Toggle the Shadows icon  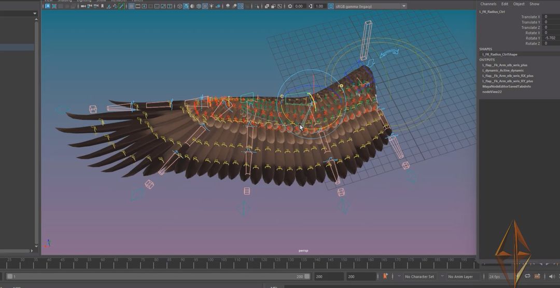pyautogui.click(x=217, y=6)
